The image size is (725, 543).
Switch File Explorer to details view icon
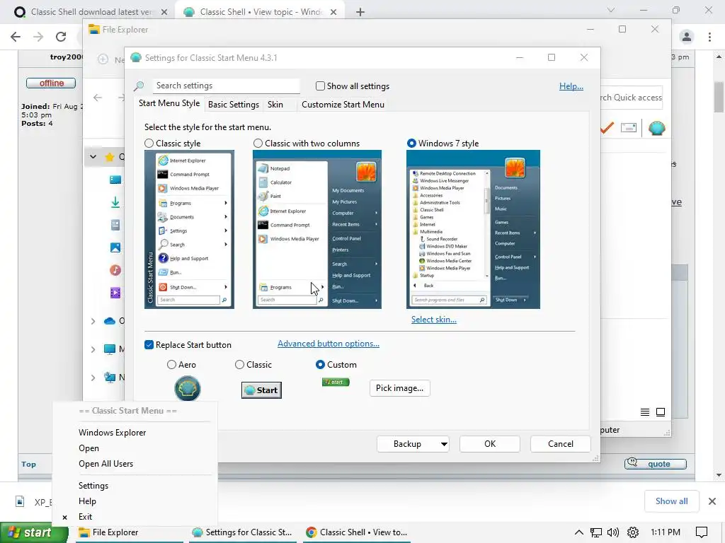click(x=644, y=412)
